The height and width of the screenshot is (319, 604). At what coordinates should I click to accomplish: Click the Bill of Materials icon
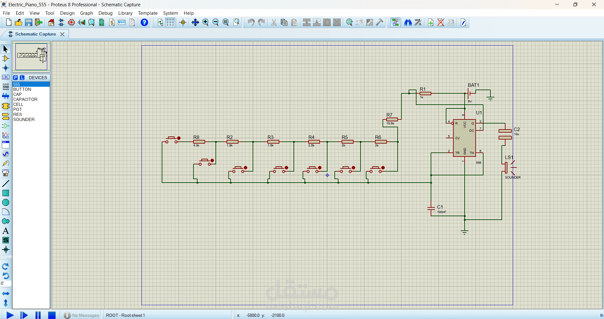tap(112, 22)
